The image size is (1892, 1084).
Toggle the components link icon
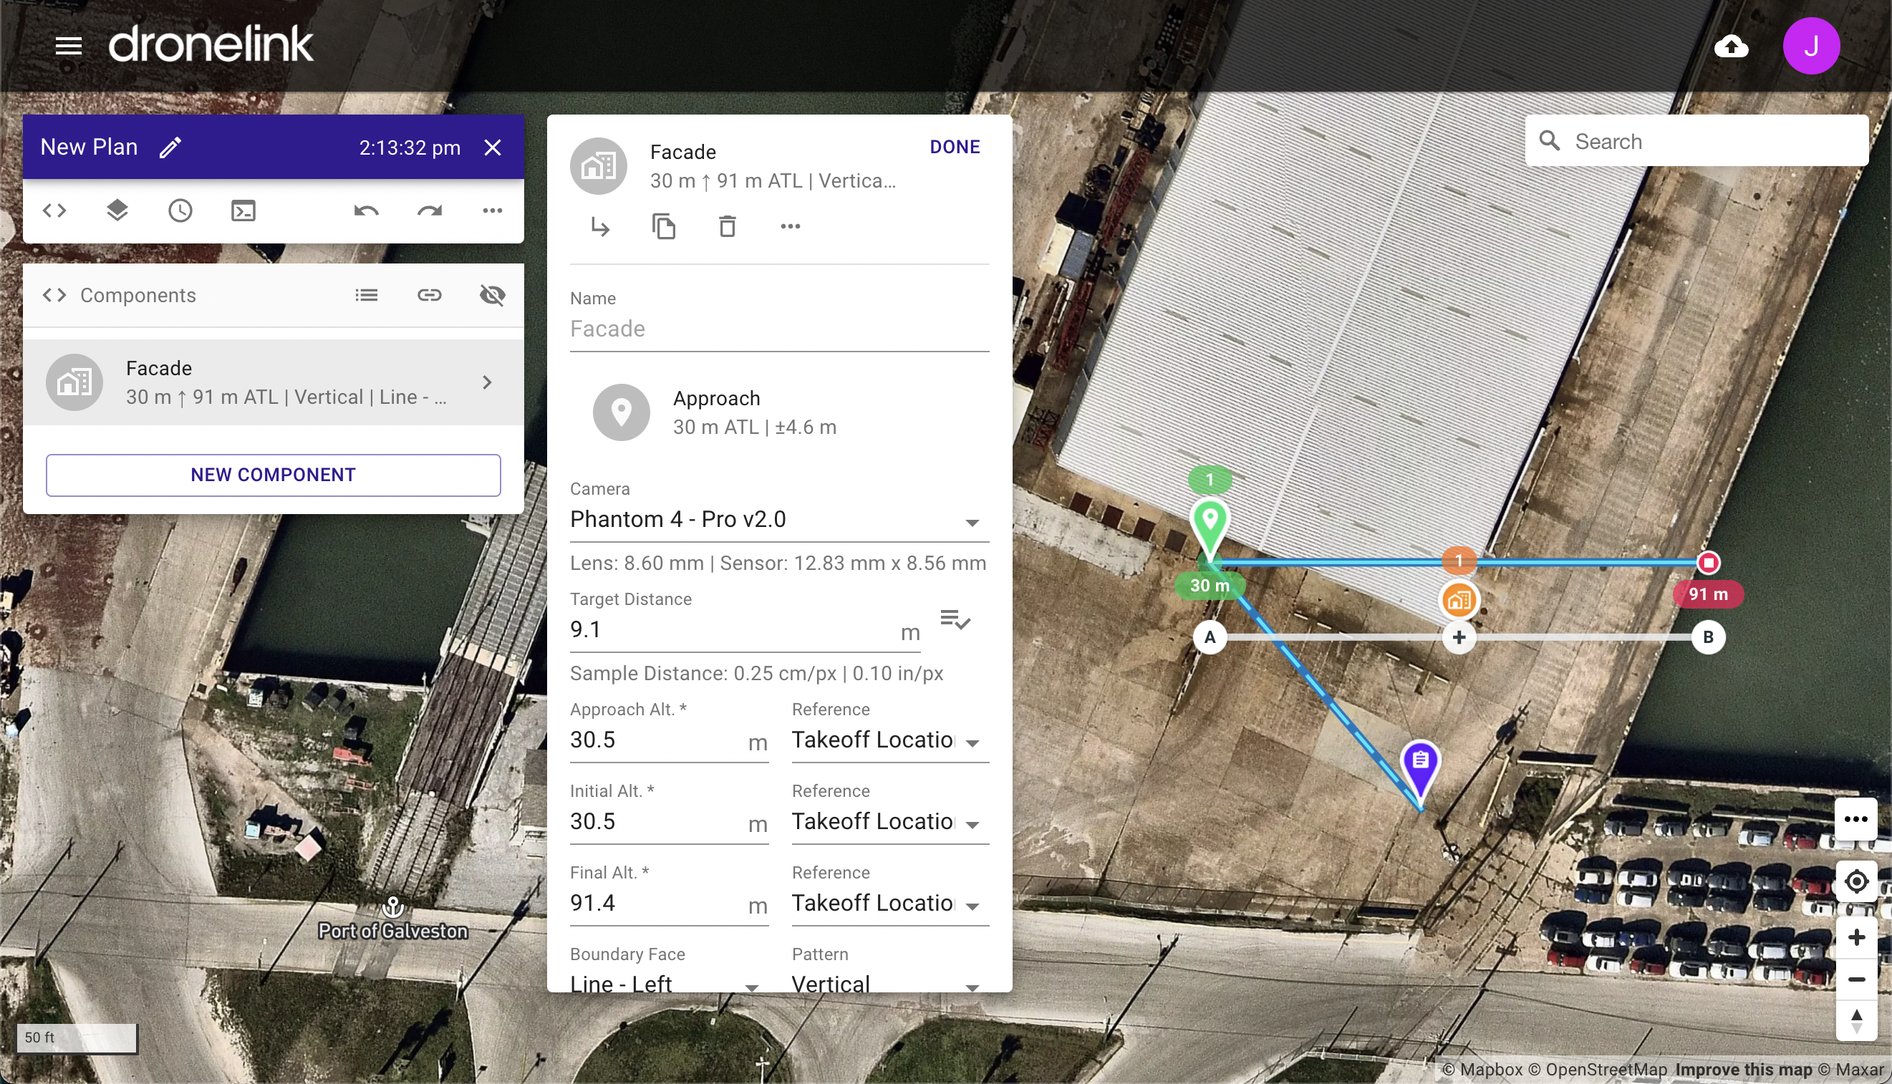[430, 296]
